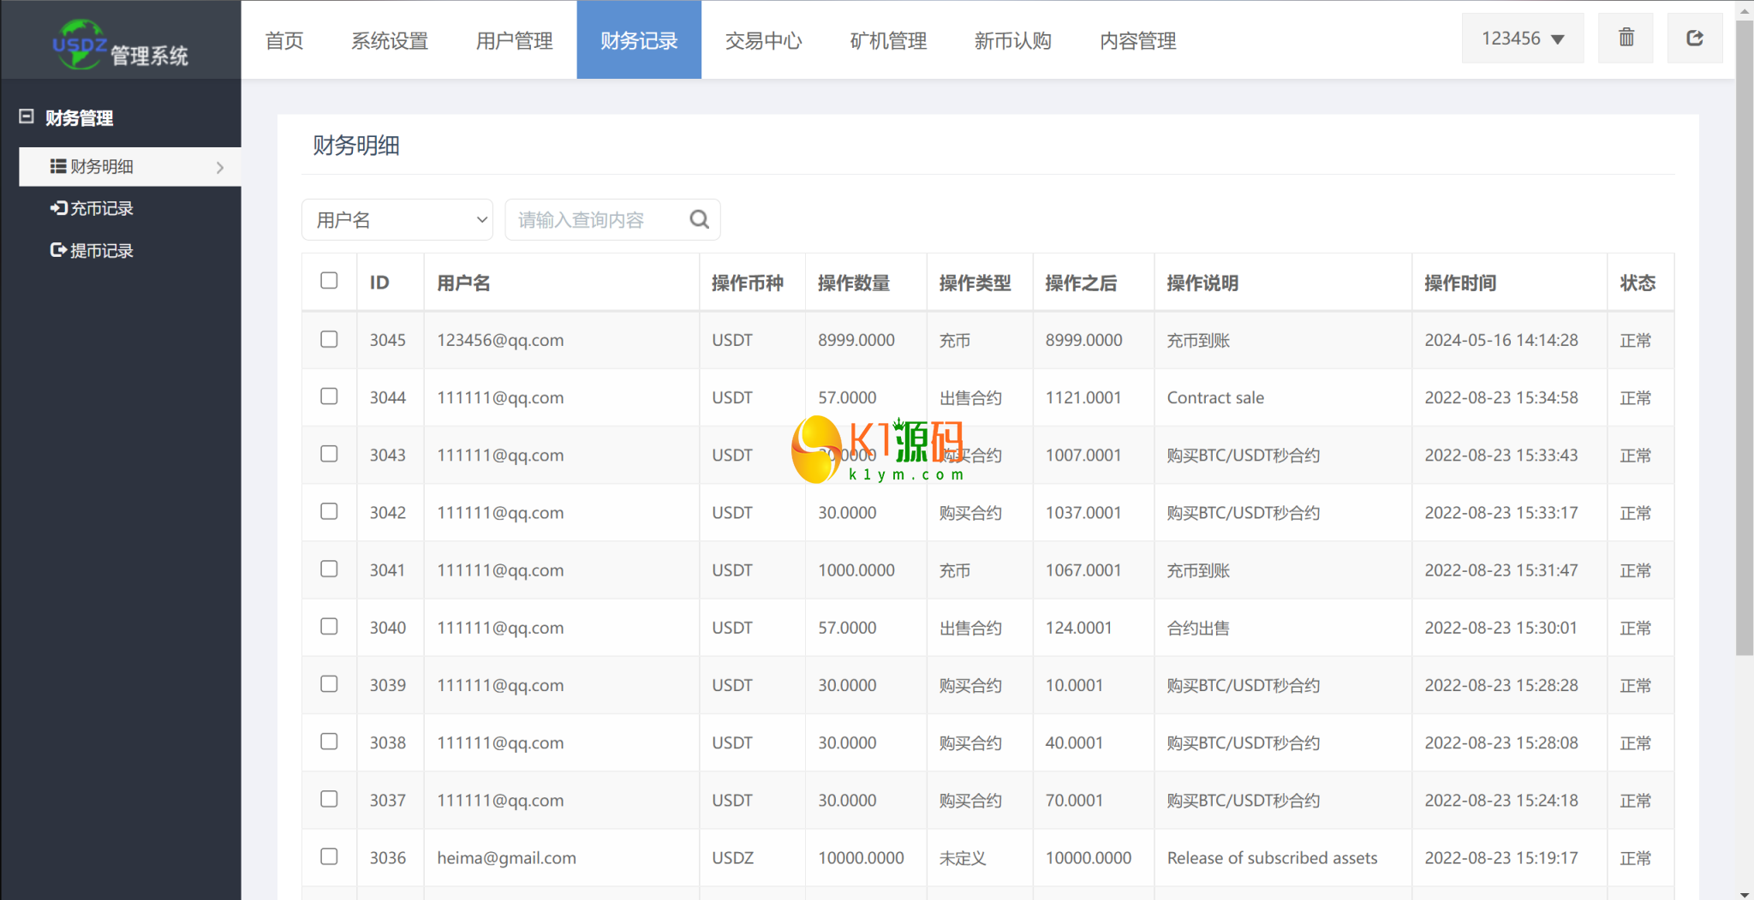Click the trash can icon in header
Image resolution: width=1754 pixels, height=900 pixels.
click(1626, 39)
